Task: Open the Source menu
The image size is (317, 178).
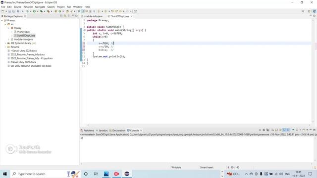Action: click(x=17, y=7)
